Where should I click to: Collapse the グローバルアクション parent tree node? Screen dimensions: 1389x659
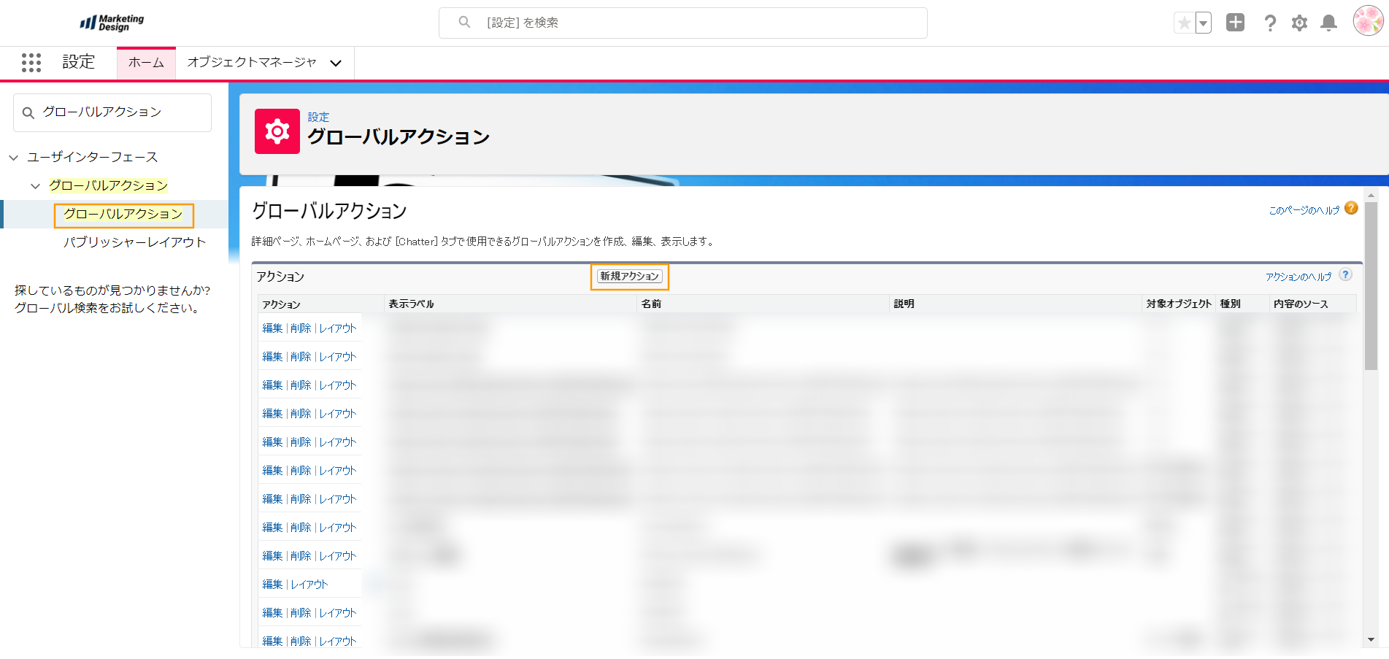35,186
